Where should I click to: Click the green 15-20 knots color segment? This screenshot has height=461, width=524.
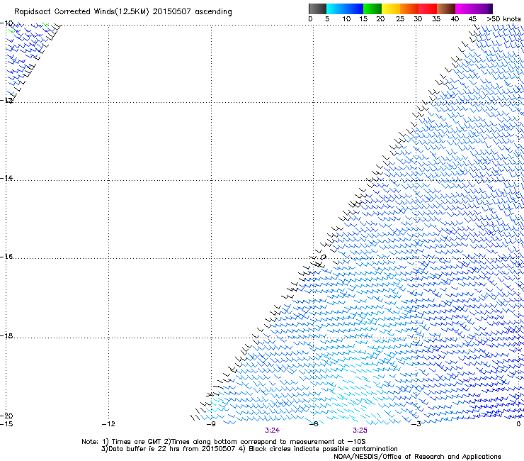372,9
